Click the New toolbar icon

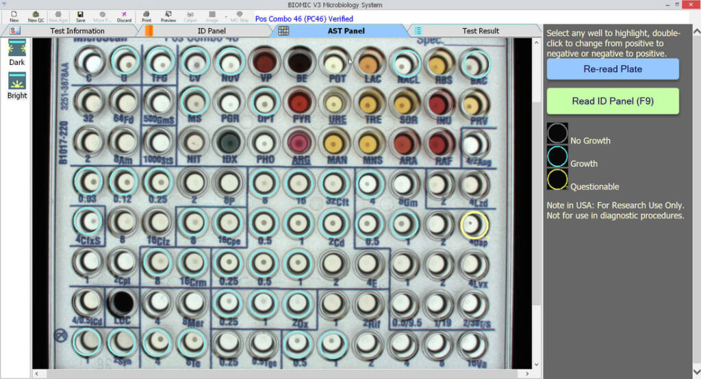(14, 17)
